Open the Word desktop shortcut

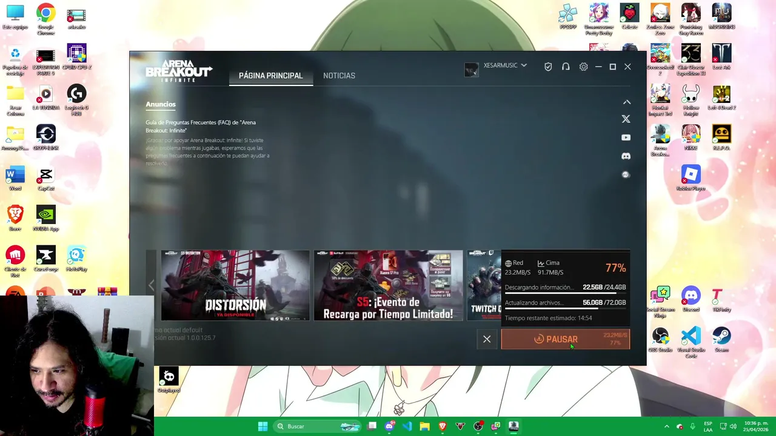click(x=15, y=179)
